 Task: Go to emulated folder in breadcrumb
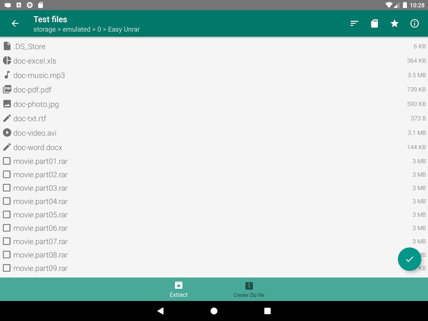click(x=76, y=30)
